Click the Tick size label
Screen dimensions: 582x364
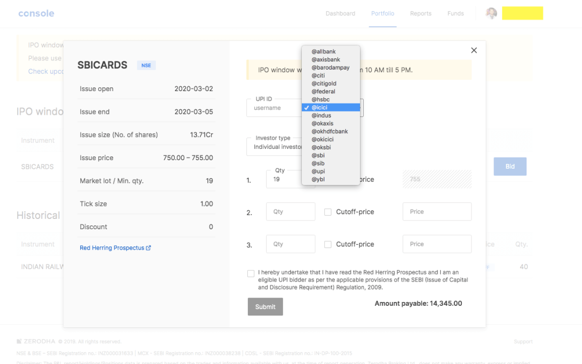[93, 204]
